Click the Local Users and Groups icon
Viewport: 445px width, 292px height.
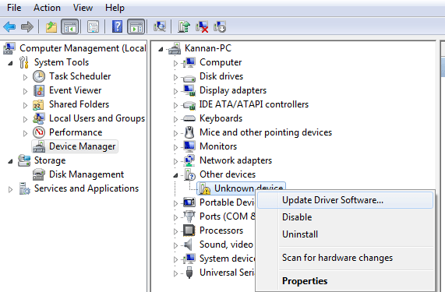pos(39,118)
